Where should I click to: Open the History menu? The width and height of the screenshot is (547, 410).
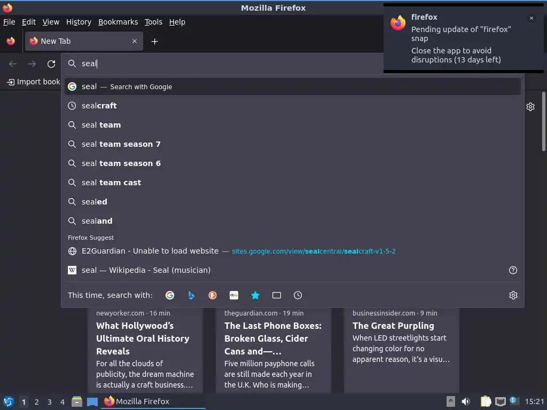pyautogui.click(x=79, y=22)
